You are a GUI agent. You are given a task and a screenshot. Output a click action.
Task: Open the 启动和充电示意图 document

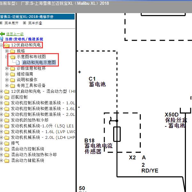tap(39, 62)
